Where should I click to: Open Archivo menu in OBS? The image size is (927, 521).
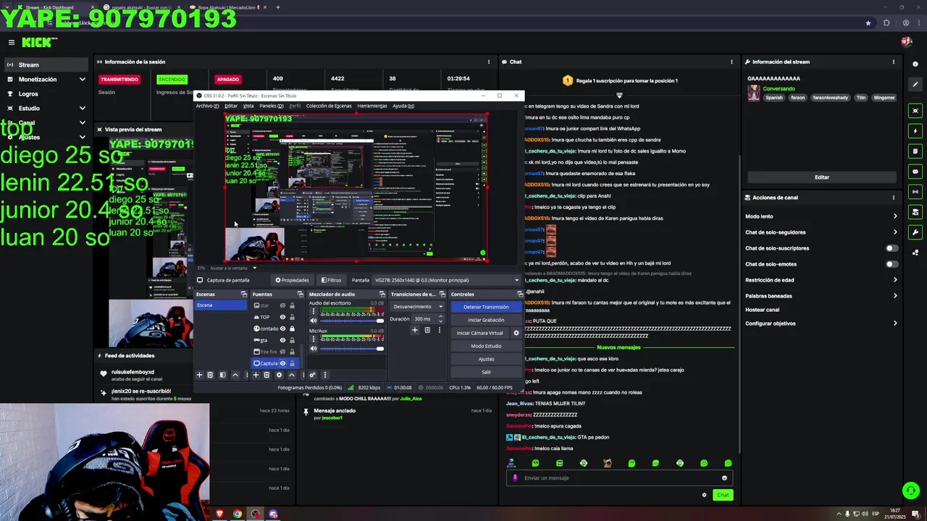[206, 106]
